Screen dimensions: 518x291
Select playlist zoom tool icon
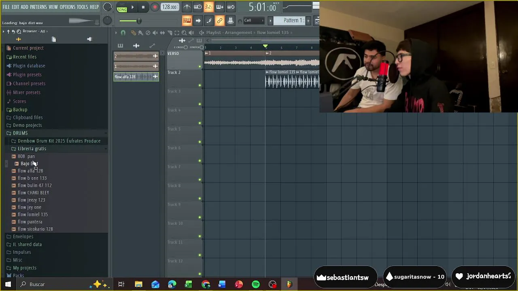click(x=184, y=32)
